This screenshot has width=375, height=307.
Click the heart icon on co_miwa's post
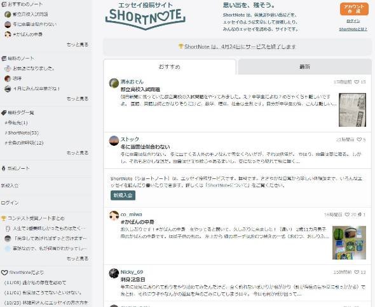click(347, 215)
